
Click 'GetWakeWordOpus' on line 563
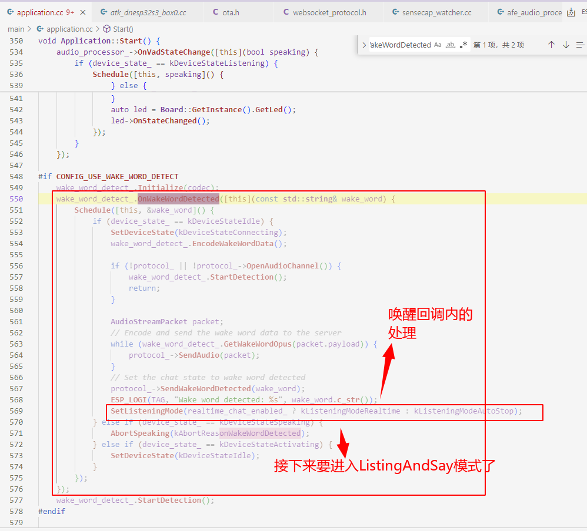pyautogui.click(x=258, y=344)
